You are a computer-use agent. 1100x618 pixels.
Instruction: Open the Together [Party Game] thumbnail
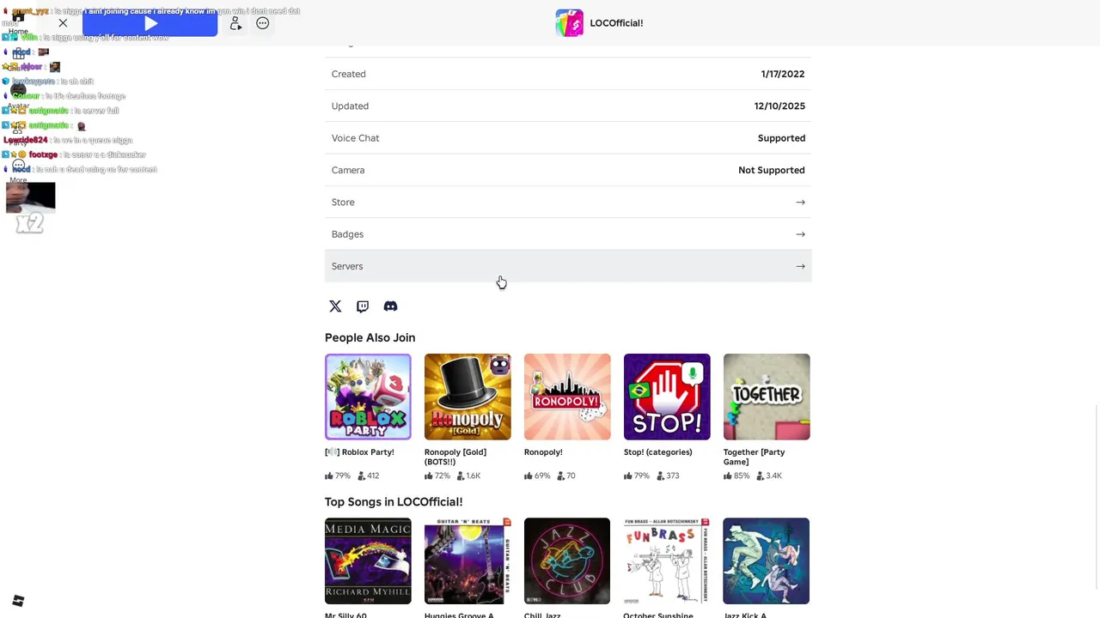tap(767, 397)
